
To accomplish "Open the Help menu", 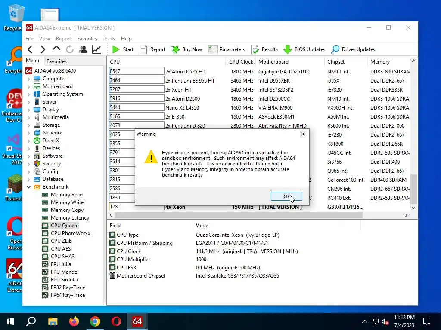I will (x=126, y=39).
